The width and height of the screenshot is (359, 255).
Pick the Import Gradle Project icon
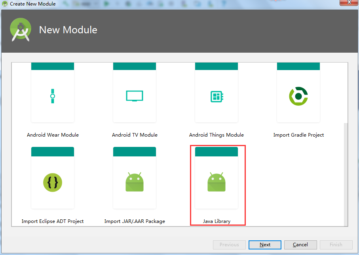[x=298, y=96]
